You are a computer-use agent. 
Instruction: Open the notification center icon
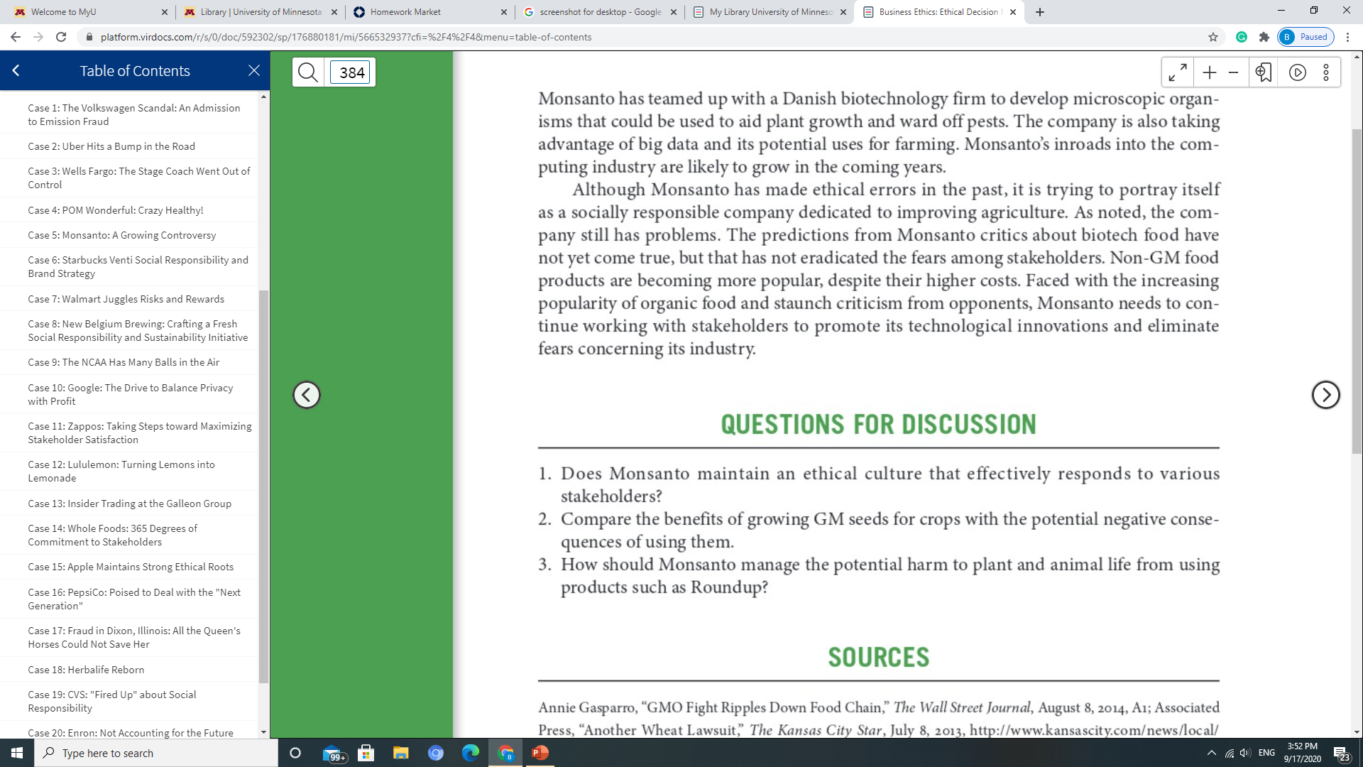click(1341, 754)
